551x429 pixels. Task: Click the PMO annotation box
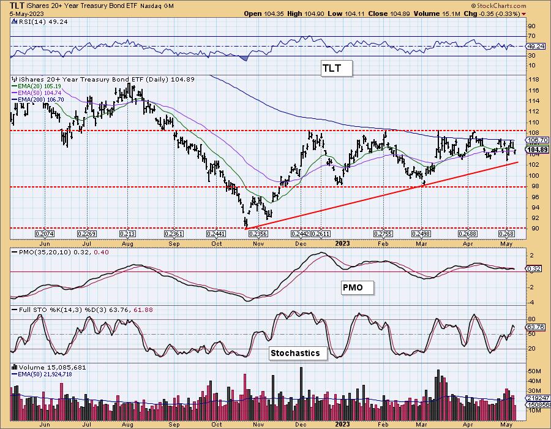358,287
